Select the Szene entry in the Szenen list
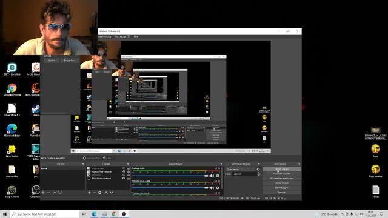This screenshot has height=218, width=388. click(62, 168)
